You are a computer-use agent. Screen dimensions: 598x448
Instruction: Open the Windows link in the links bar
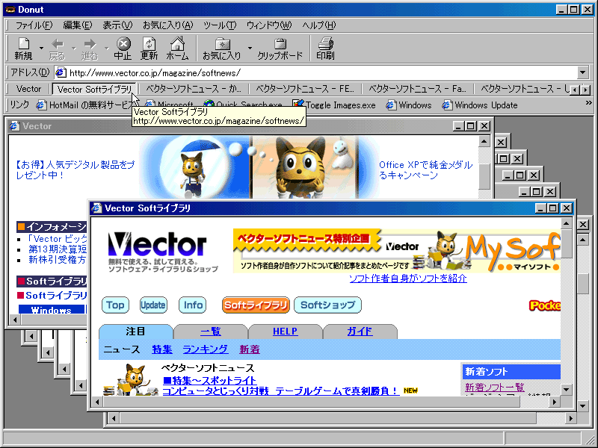pyautogui.click(x=408, y=105)
